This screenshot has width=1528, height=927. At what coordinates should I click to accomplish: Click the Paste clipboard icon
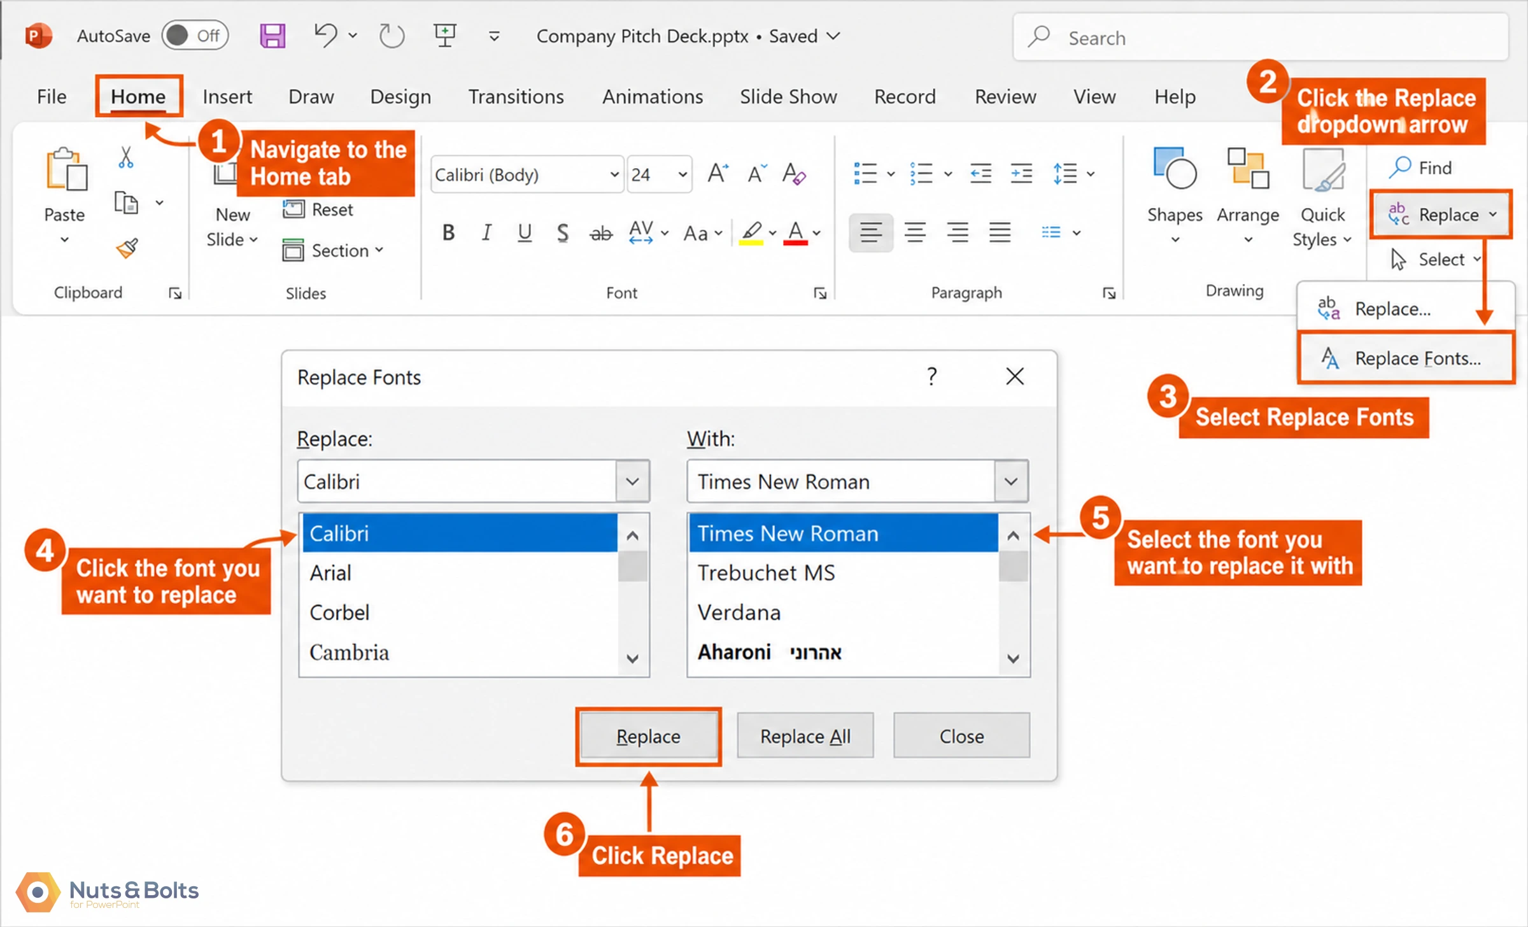tap(66, 169)
